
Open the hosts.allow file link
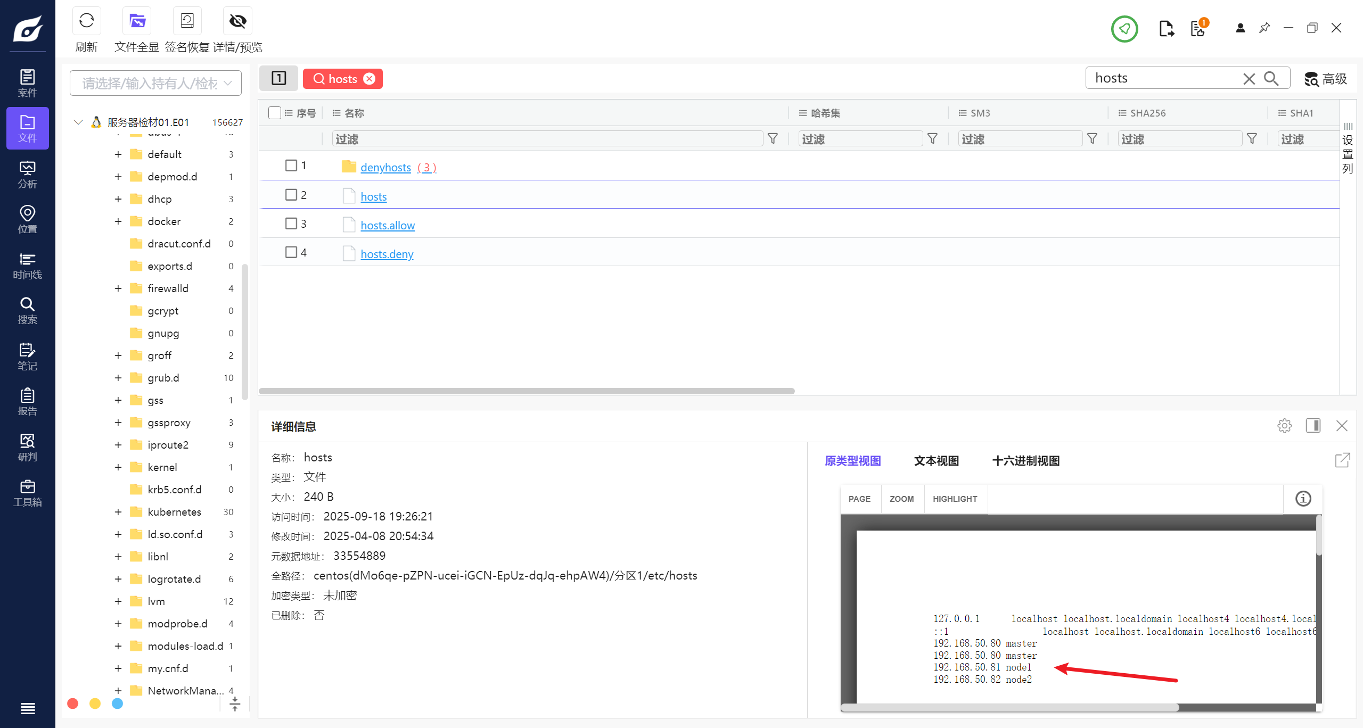(387, 226)
